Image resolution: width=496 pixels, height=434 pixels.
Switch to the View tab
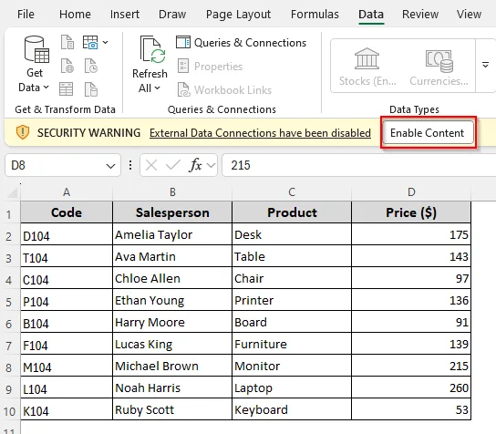tap(469, 15)
